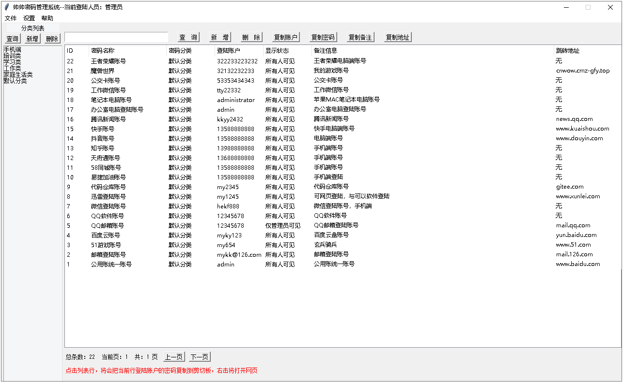This screenshot has height=383, width=623.
Task: Click the 显示状态 column header
Action: pyautogui.click(x=288, y=50)
